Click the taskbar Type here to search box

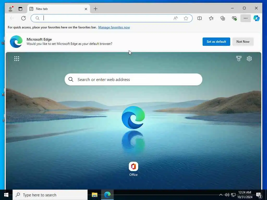(50, 195)
